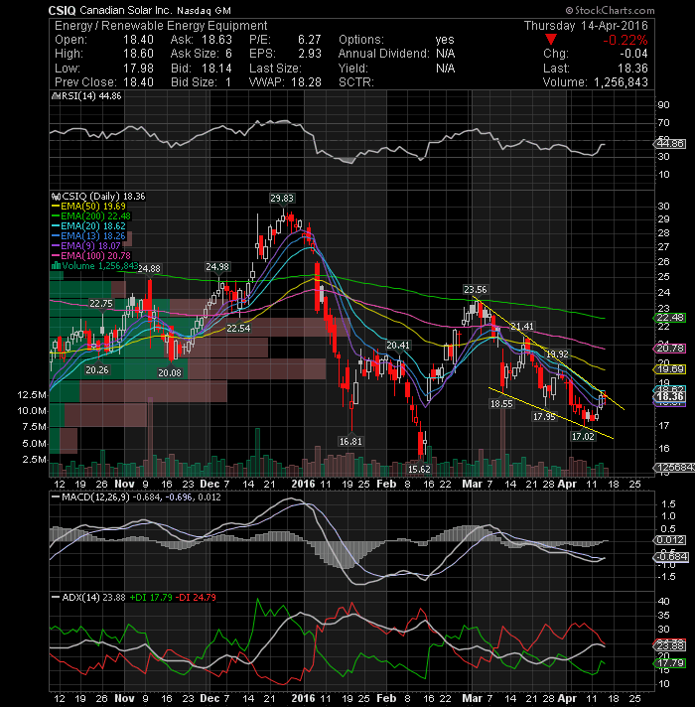This screenshot has width=695, height=707.
Task: Click the Nasdaq GM exchange label
Action: 204,10
